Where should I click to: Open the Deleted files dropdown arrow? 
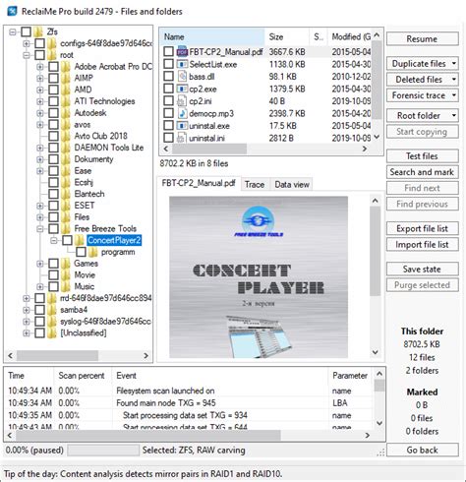(454, 79)
